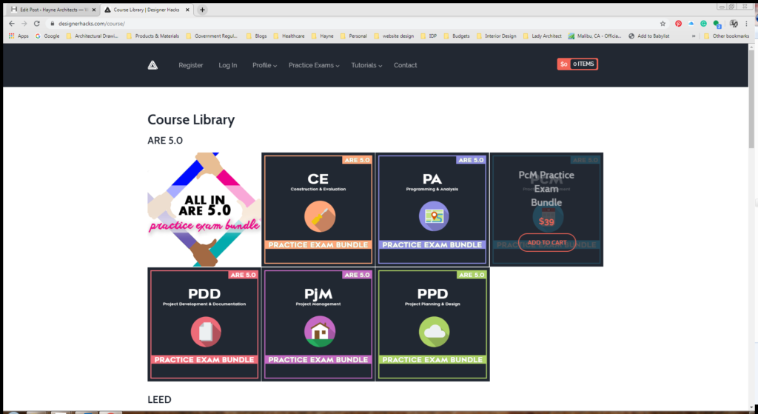This screenshot has height=414, width=758.
Task: Add PcM Practice Exam Bundle to cart
Action: coord(547,242)
